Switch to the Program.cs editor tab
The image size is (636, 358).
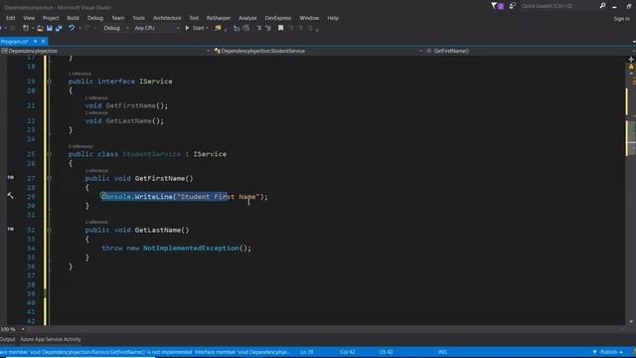[15, 42]
